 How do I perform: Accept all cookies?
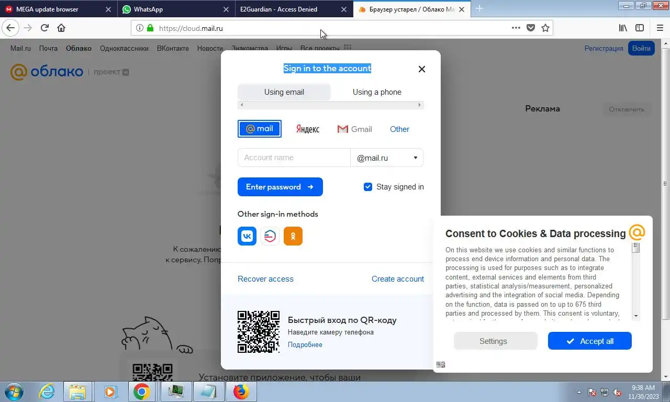pyautogui.click(x=590, y=341)
